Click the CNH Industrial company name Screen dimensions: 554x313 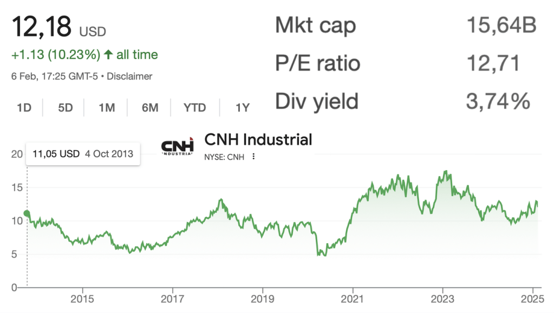tap(258, 140)
